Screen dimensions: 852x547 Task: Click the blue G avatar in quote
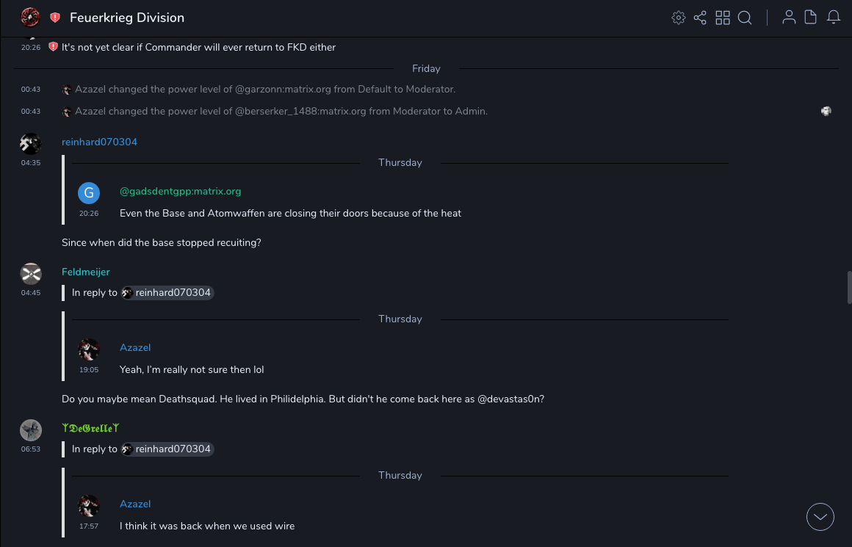89,193
